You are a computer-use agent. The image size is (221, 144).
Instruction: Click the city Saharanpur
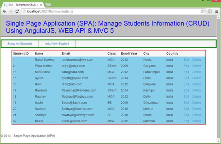(x=152, y=72)
